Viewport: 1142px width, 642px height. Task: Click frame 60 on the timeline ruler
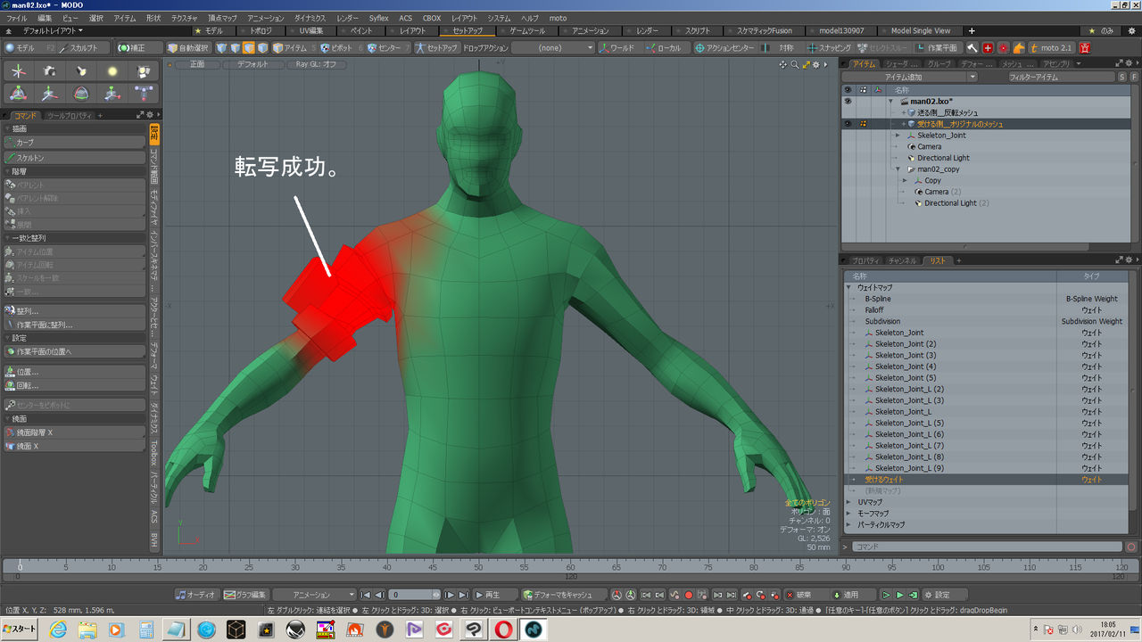point(569,567)
